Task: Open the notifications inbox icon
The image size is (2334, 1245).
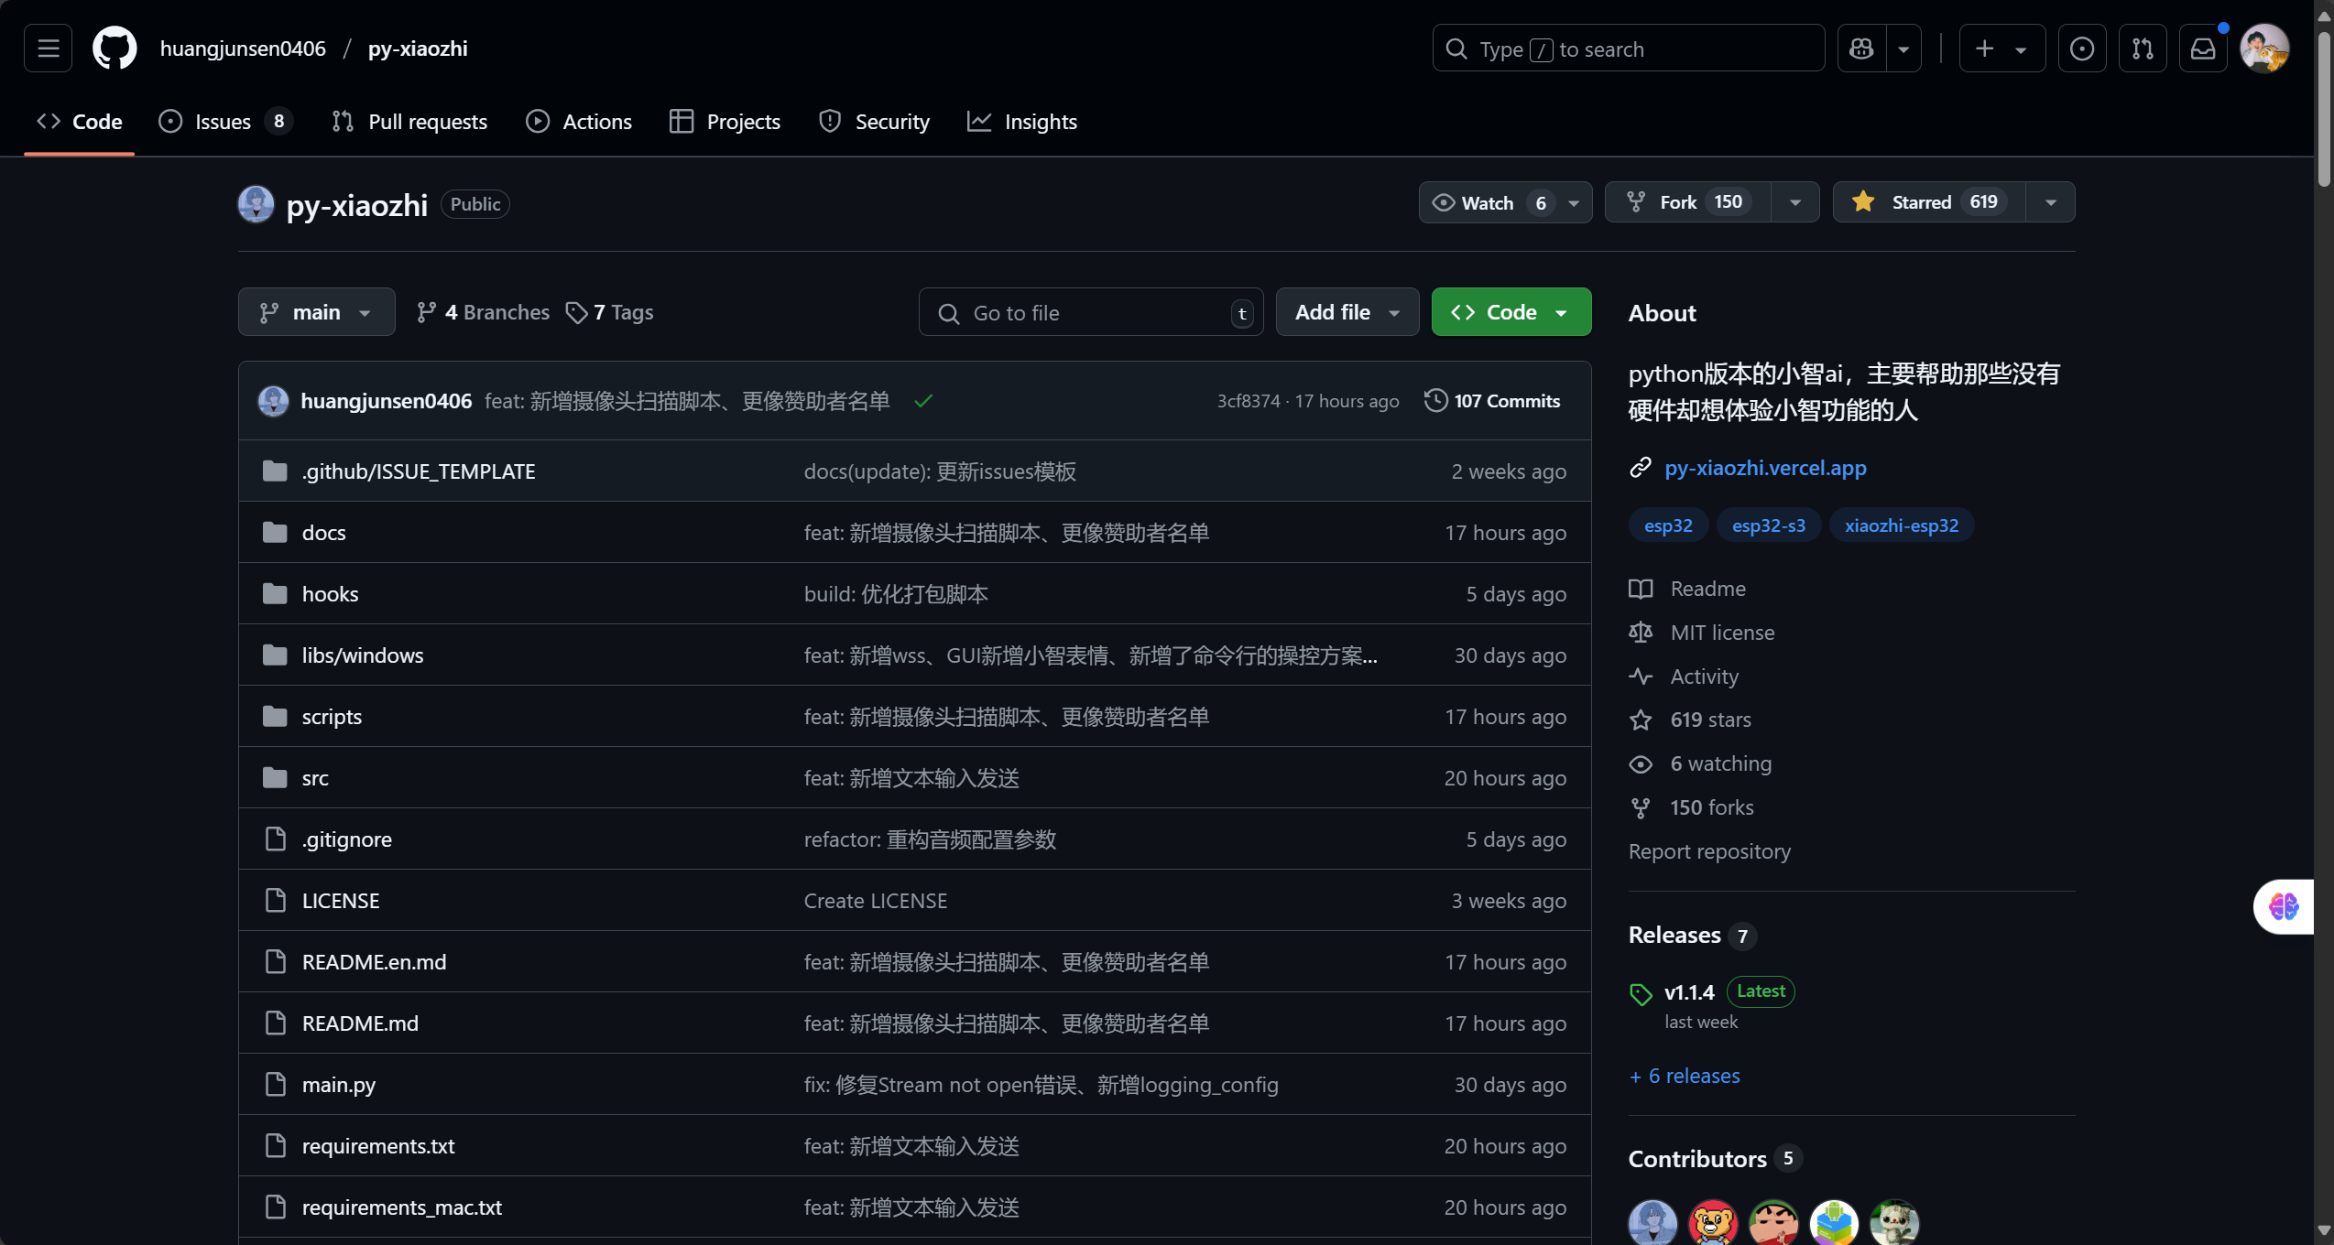Action: (x=2203, y=49)
